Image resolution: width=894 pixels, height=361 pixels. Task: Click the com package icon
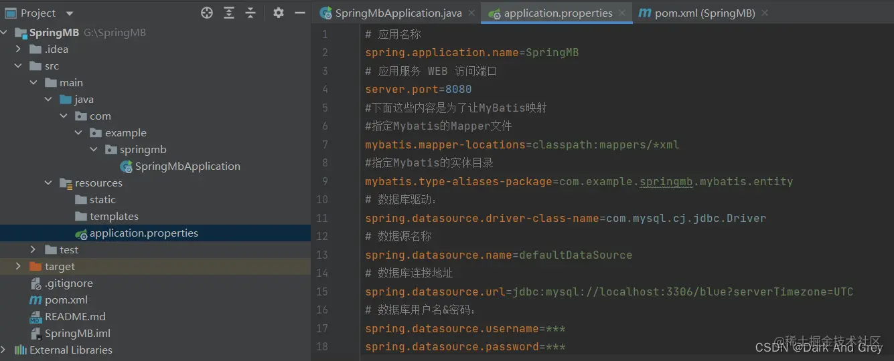click(x=81, y=116)
